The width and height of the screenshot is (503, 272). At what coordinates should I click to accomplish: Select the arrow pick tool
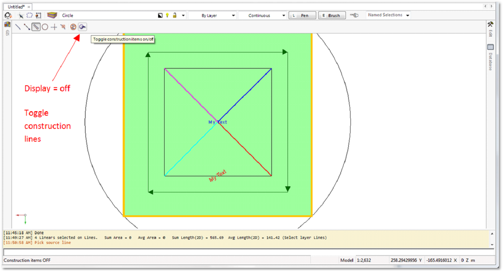tap(21, 15)
